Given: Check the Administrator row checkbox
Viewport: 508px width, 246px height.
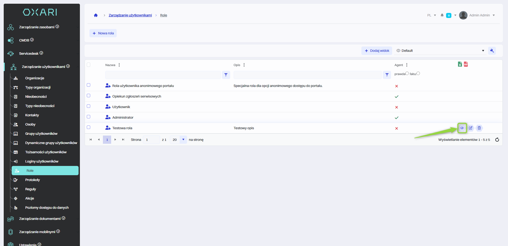Looking at the screenshot, I should 89,117.
